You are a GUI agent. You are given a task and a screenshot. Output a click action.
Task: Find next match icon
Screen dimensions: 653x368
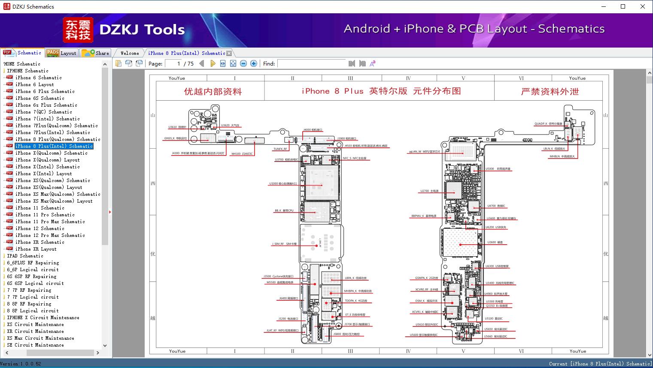click(362, 63)
